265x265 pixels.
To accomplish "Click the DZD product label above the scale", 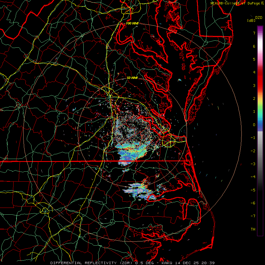I will point(259,18).
